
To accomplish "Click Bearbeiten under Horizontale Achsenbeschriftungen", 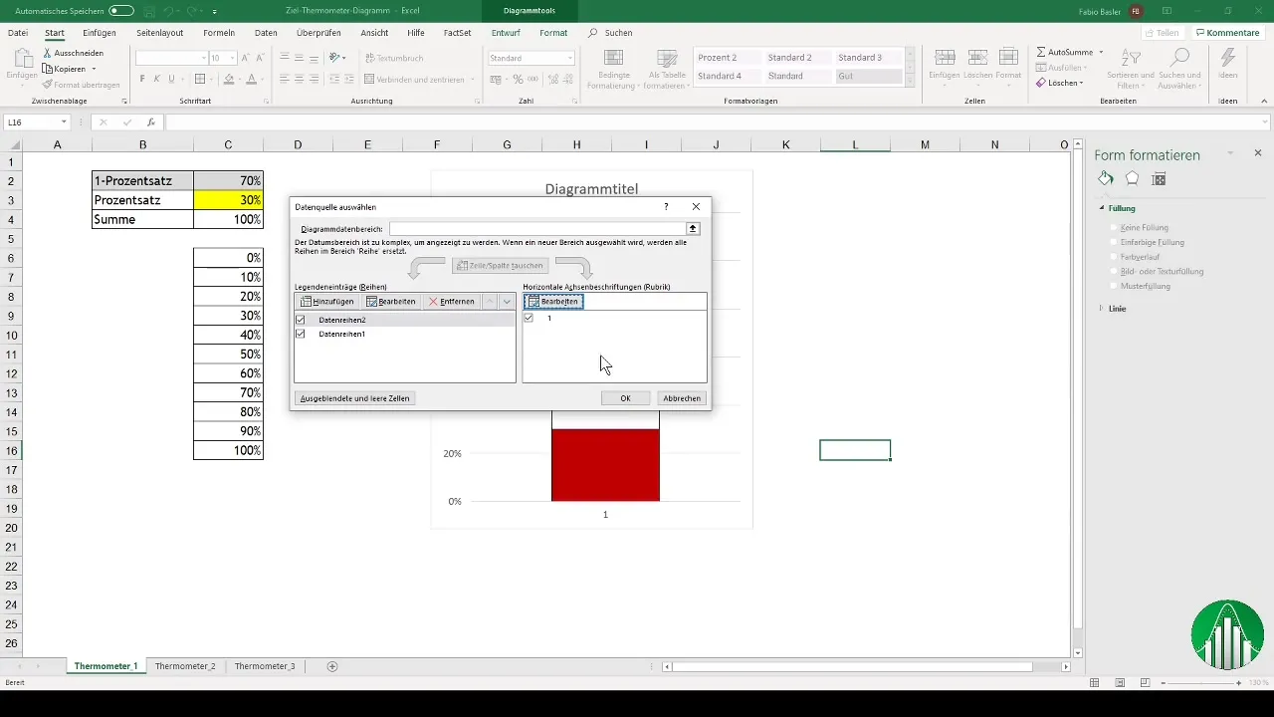I will click(553, 301).
